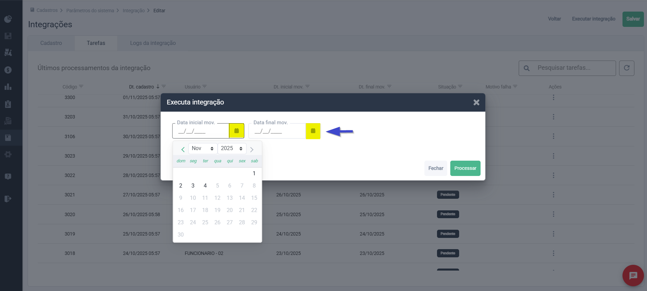Screen dimensions: 647x291
Task: Filter the Dt. final mov. column
Action: click(389, 86)
